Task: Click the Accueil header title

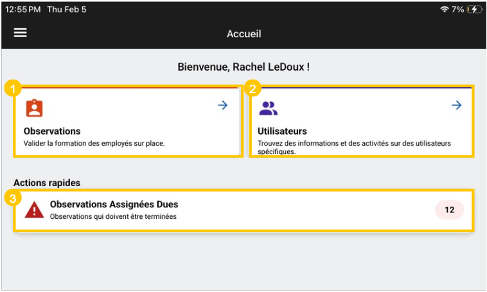Action: 243,34
